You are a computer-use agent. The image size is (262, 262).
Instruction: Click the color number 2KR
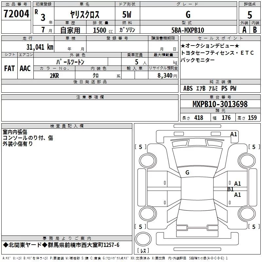[x=54, y=75]
